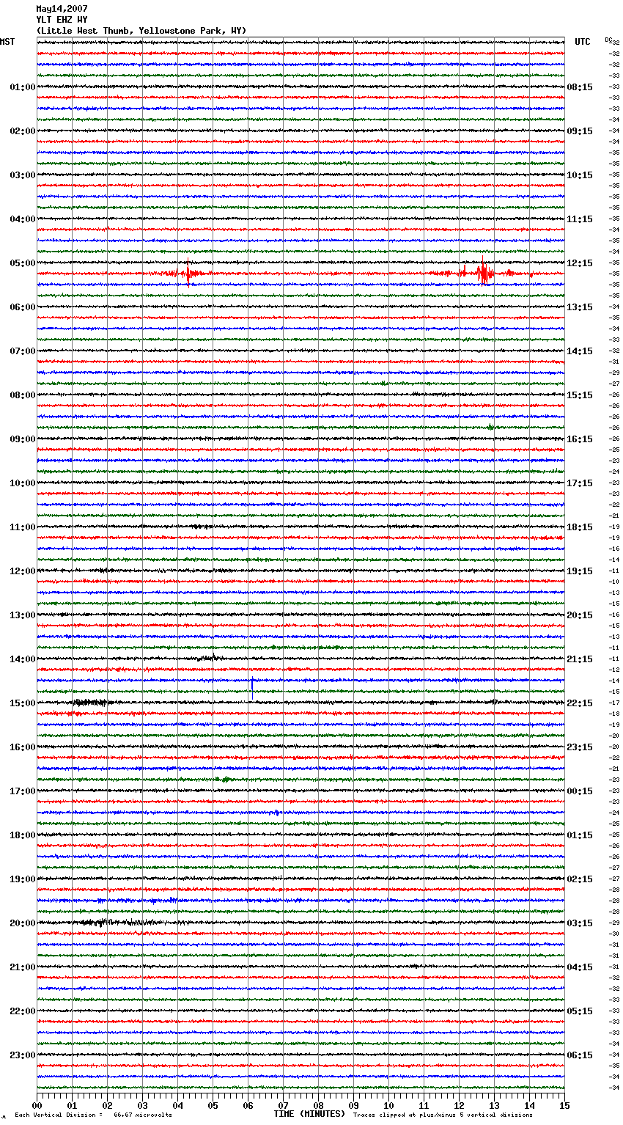Click the DC column header at top right
Viewport: 623px width, 1125px height.
(x=608, y=40)
